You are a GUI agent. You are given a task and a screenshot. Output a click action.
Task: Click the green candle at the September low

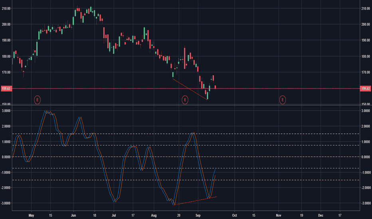pyautogui.click(x=207, y=96)
